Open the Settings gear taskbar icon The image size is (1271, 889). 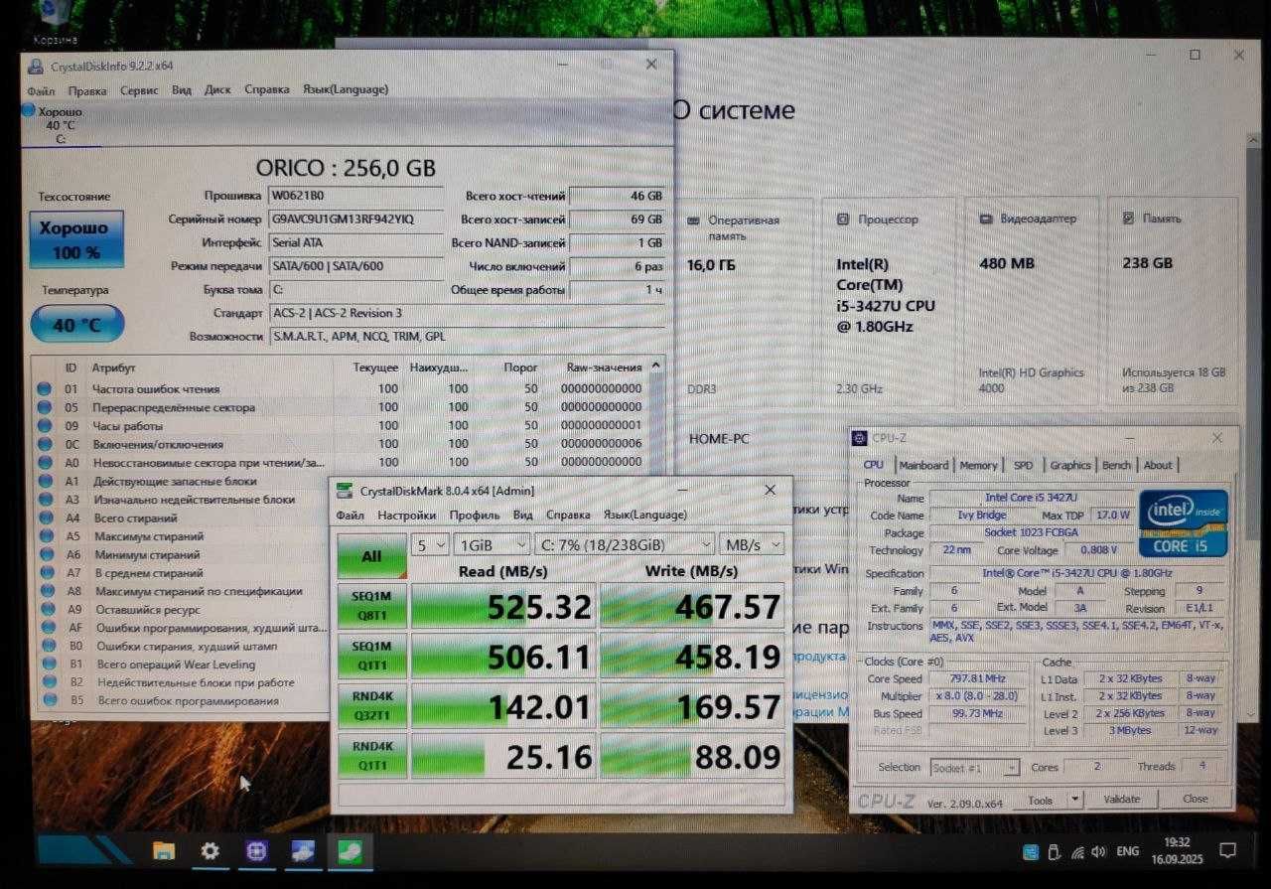point(210,850)
